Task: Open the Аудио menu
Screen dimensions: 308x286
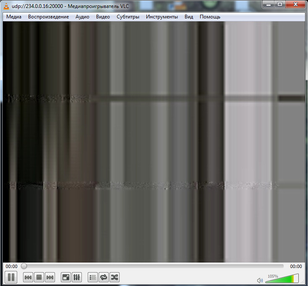Action: pos(82,17)
